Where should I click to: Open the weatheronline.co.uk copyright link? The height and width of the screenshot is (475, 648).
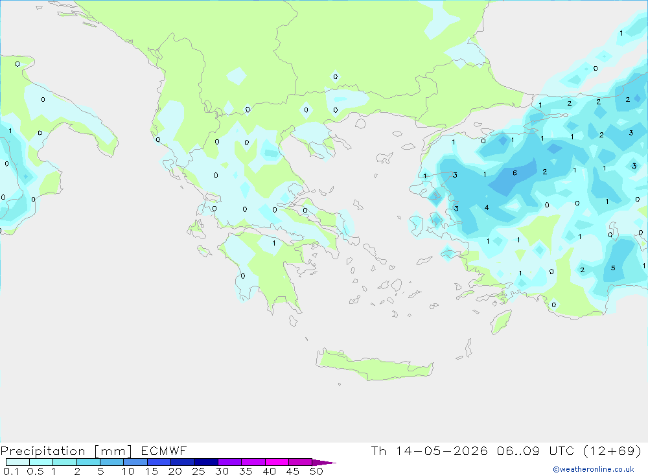[594, 469]
